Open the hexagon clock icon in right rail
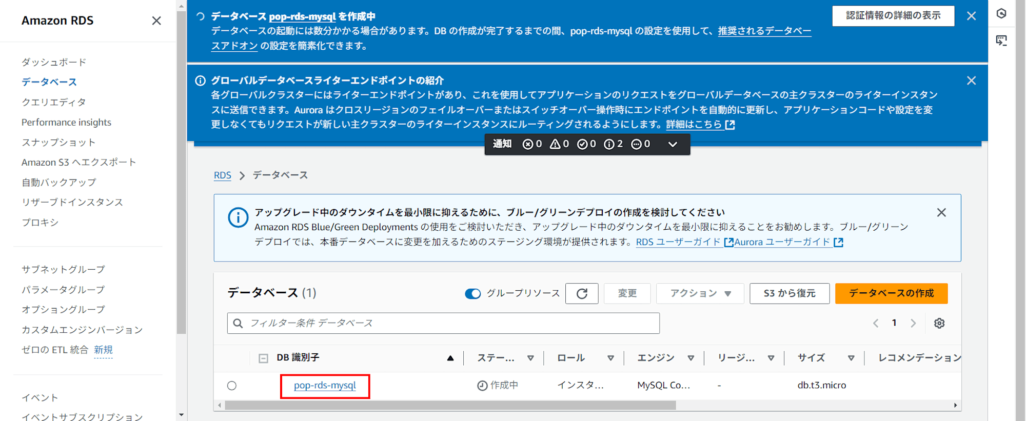Image resolution: width=1026 pixels, height=421 pixels. 1001,14
